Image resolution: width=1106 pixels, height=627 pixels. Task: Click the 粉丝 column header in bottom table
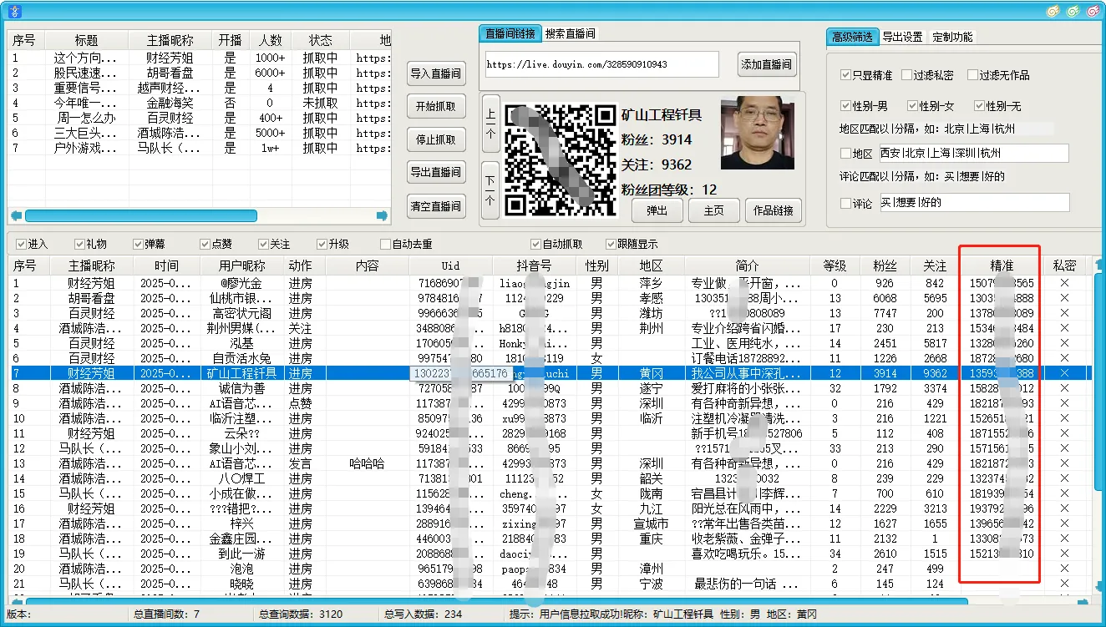pyautogui.click(x=885, y=265)
